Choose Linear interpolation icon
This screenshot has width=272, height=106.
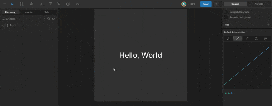click(238, 38)
